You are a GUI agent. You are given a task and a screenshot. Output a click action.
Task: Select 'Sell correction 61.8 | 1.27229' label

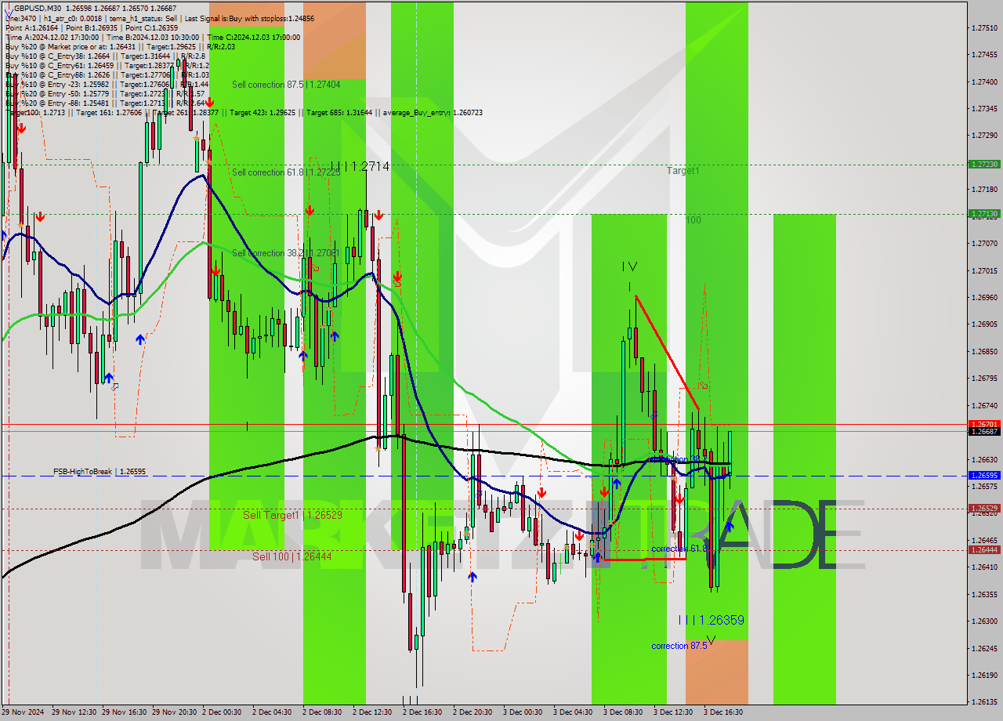(x=286, y=172)
